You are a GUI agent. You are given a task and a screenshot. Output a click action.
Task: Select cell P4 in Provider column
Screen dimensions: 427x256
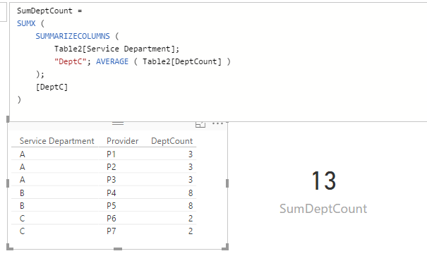[111, 193]
